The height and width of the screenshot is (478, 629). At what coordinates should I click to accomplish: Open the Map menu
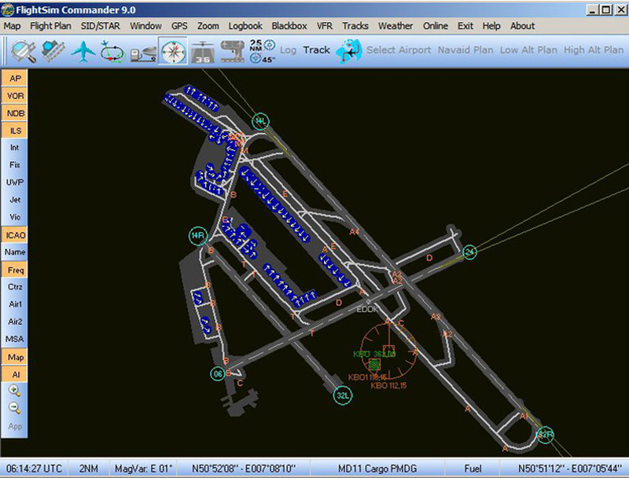12,26
